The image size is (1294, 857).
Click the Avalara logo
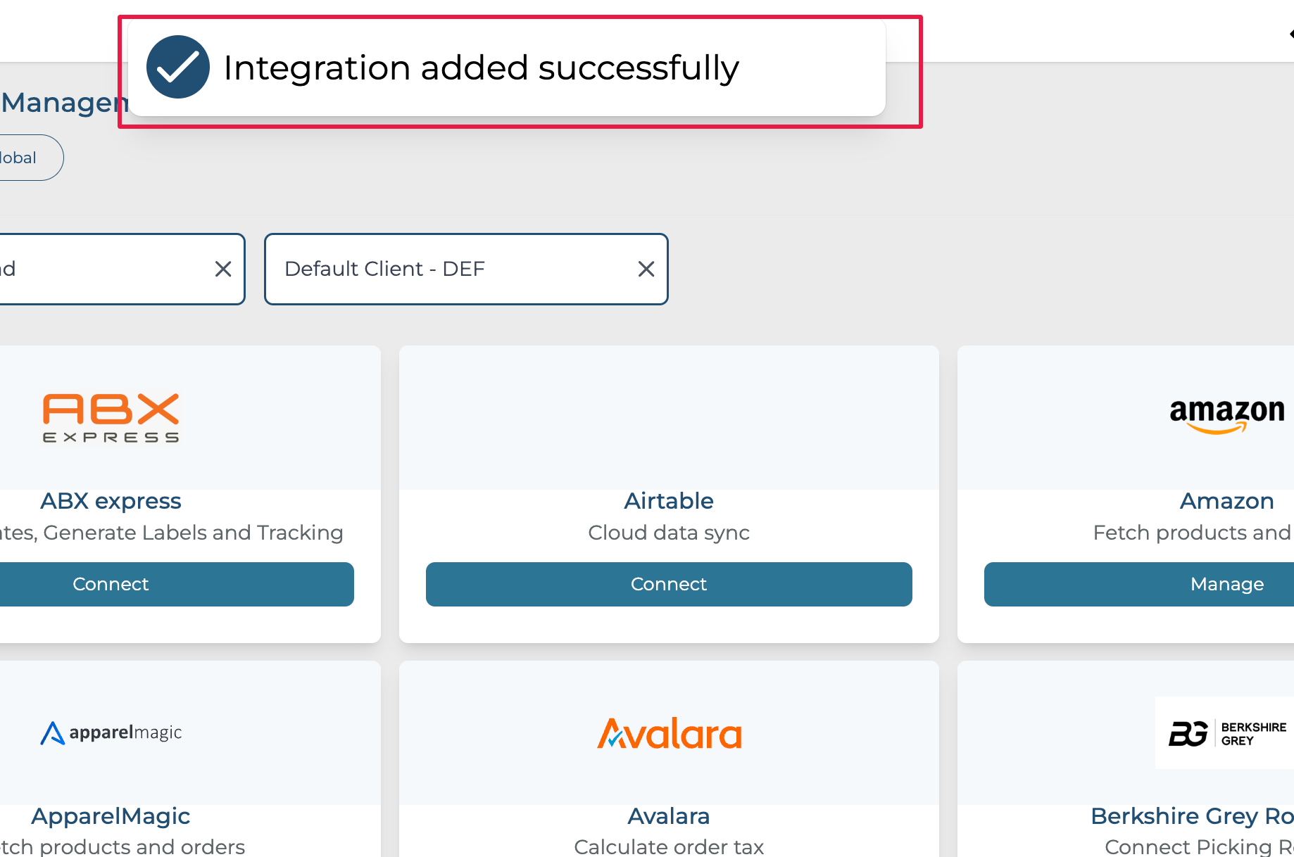(x=669, y=733)
